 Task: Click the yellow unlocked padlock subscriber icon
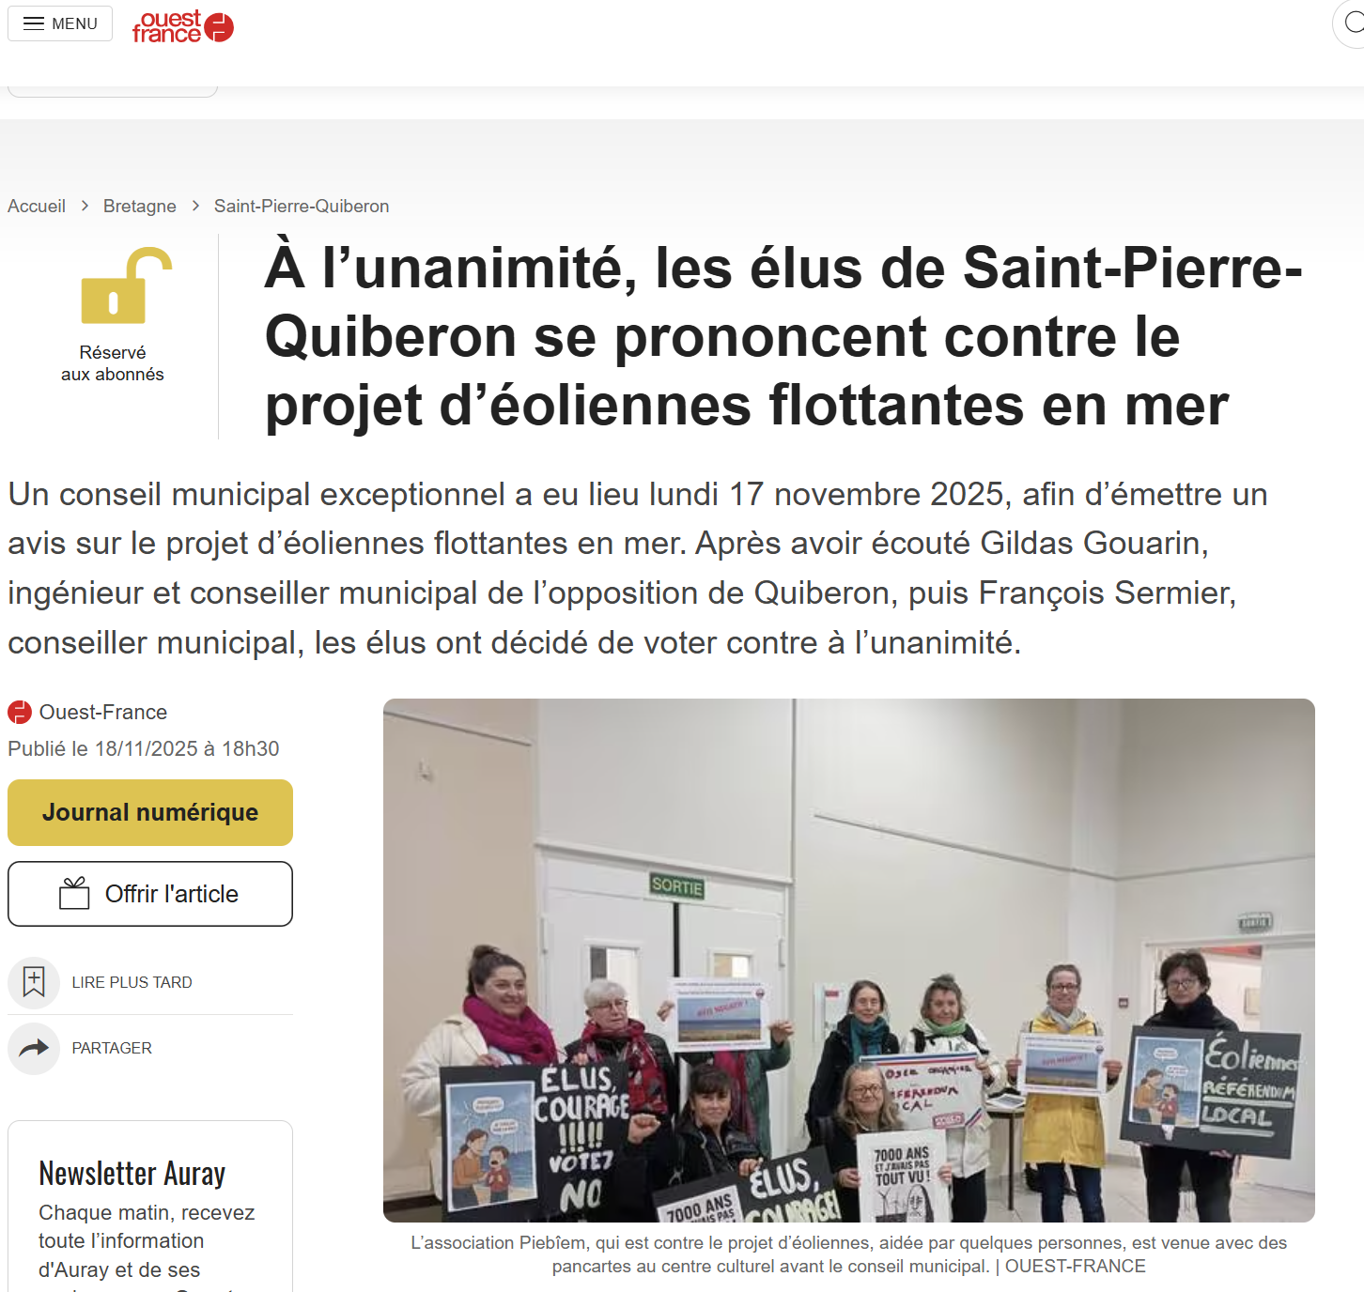[127, 285]
